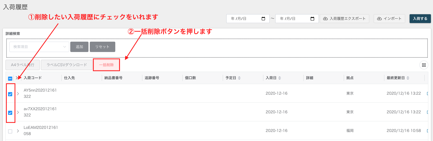Sort by 最終更新日 column arrows
Image resolution: width=433 pixels, height=141 pixels.
tap(408, 78)
